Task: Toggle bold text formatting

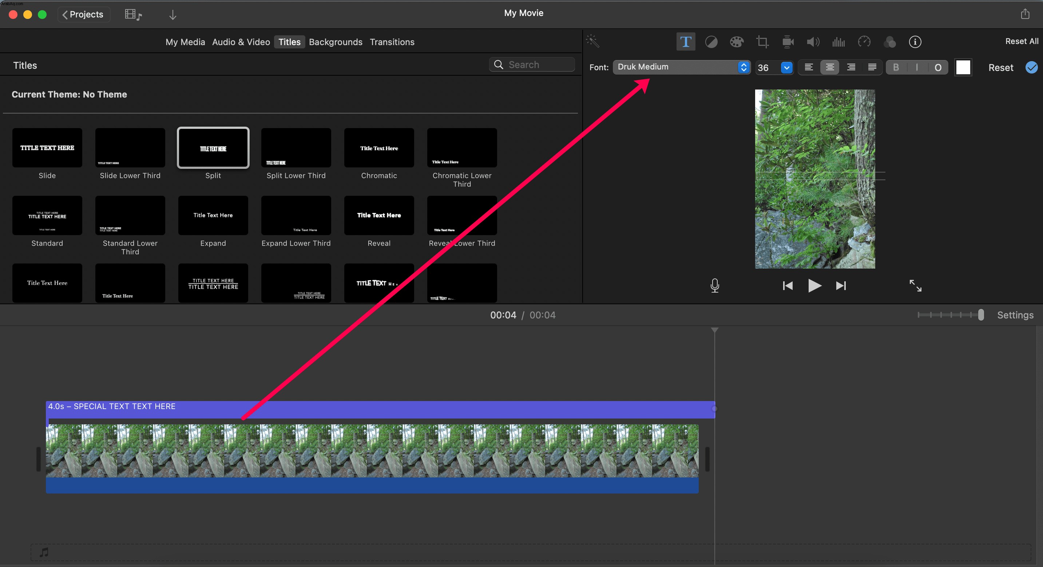Action: [896, 67]
